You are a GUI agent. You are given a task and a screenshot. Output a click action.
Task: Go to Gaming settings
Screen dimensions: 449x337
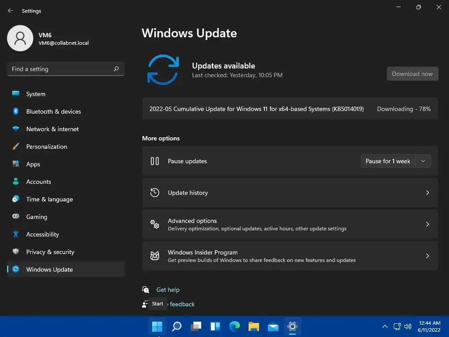click(66, 217)
